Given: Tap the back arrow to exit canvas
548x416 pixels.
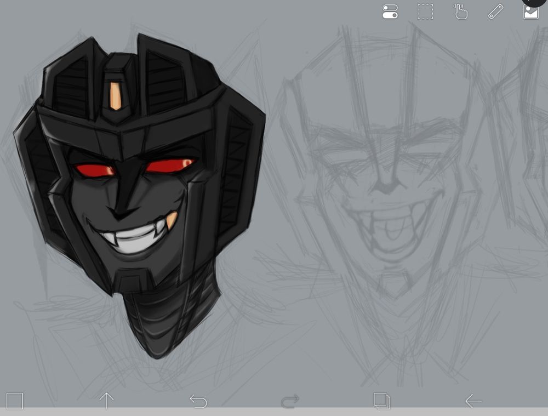Looking at the screenshot, I should click(x=473, y=401).
